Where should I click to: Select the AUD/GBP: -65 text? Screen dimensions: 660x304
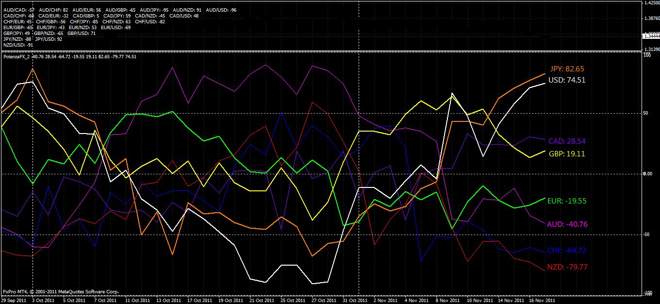click(120, 10)
